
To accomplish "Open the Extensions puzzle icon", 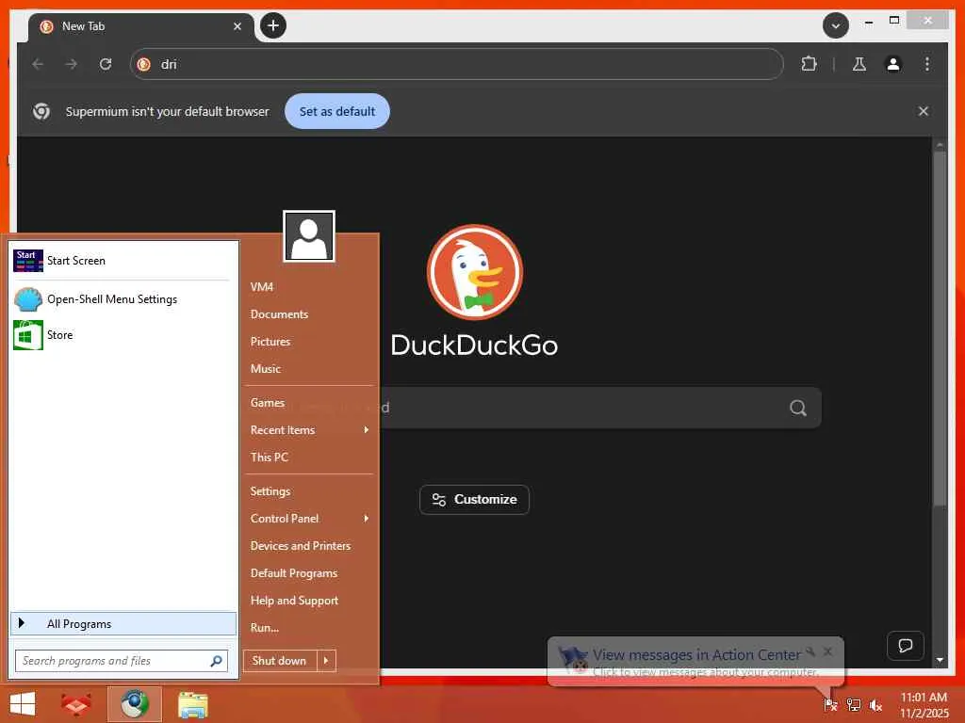I will [x=809, y=64].
